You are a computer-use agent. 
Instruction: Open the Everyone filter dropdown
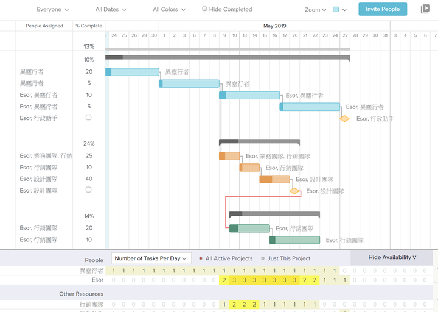pyautogui.click(x=53, y=9)
